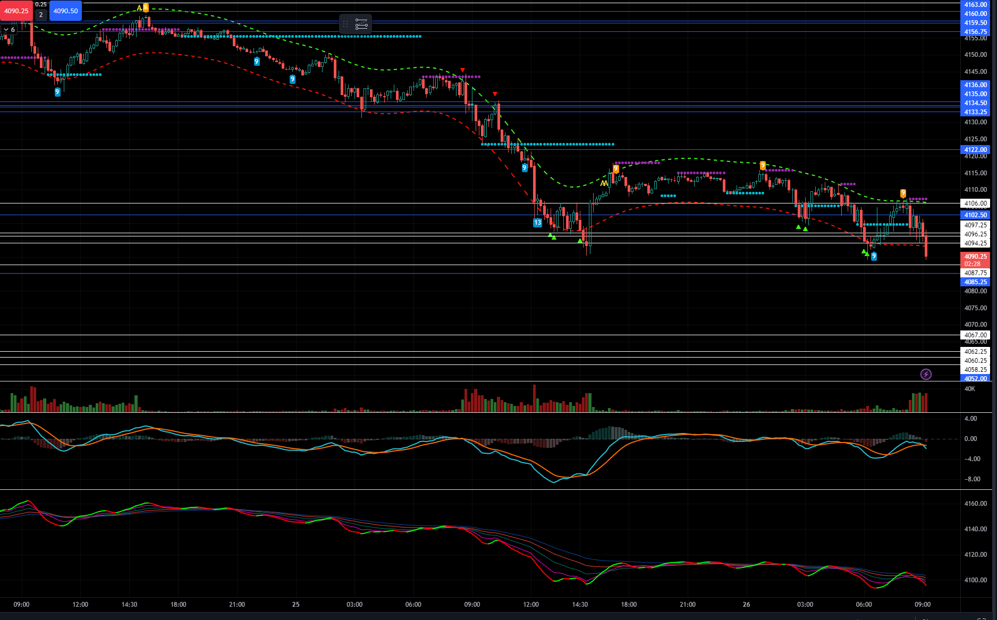Click the 12:00 time label on the time axis
This screenshot has width=997, height=620.
click(x=80, y=605)
